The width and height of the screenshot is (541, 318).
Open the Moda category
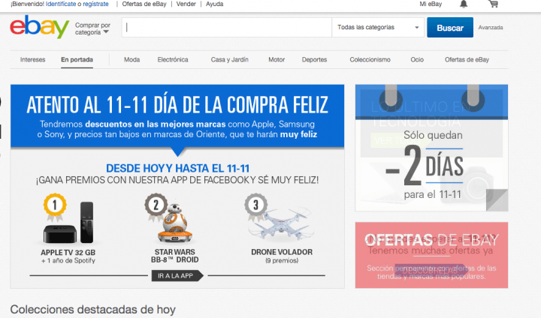[x=131, y=59]
